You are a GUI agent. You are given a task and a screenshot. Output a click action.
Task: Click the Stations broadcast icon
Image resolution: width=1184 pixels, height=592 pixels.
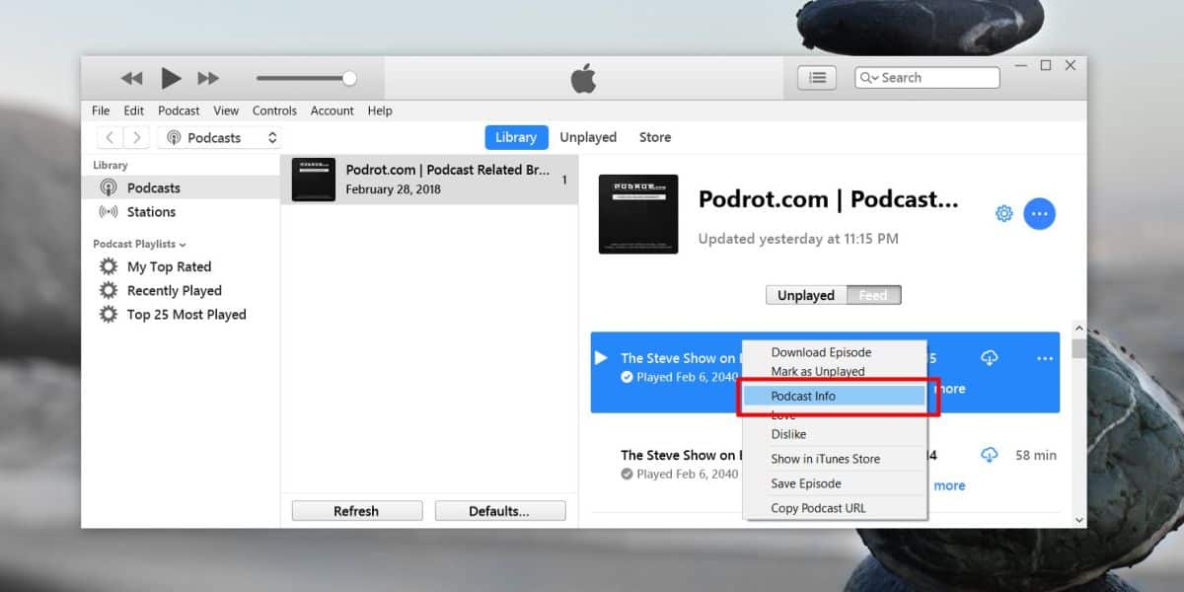pyautogui.click(x=109, y=211)
